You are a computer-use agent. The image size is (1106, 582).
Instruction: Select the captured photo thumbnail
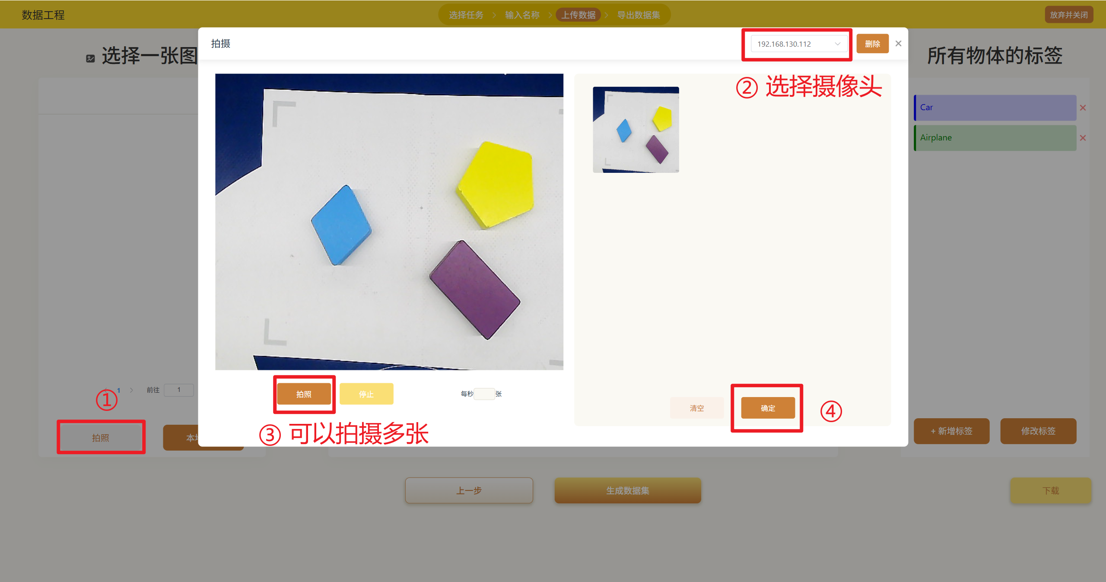[636, 130]
